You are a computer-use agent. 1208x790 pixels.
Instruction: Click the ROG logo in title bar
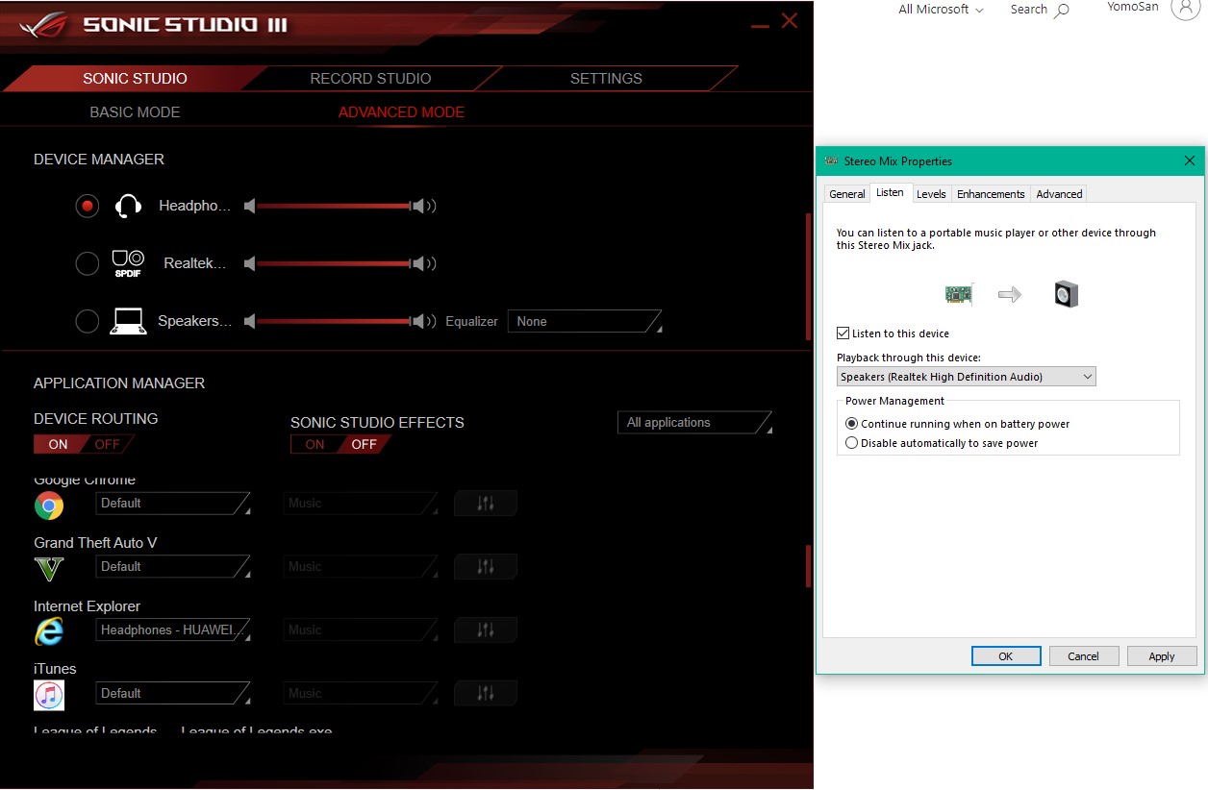pos(44,23)
